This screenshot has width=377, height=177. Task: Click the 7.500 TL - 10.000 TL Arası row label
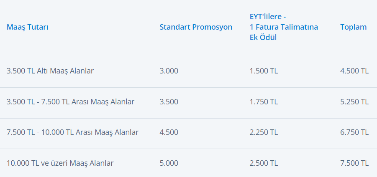[72, 132]
